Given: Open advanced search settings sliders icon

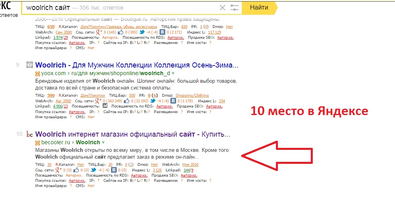Looking at the screenshot, I should pos(234,8).
